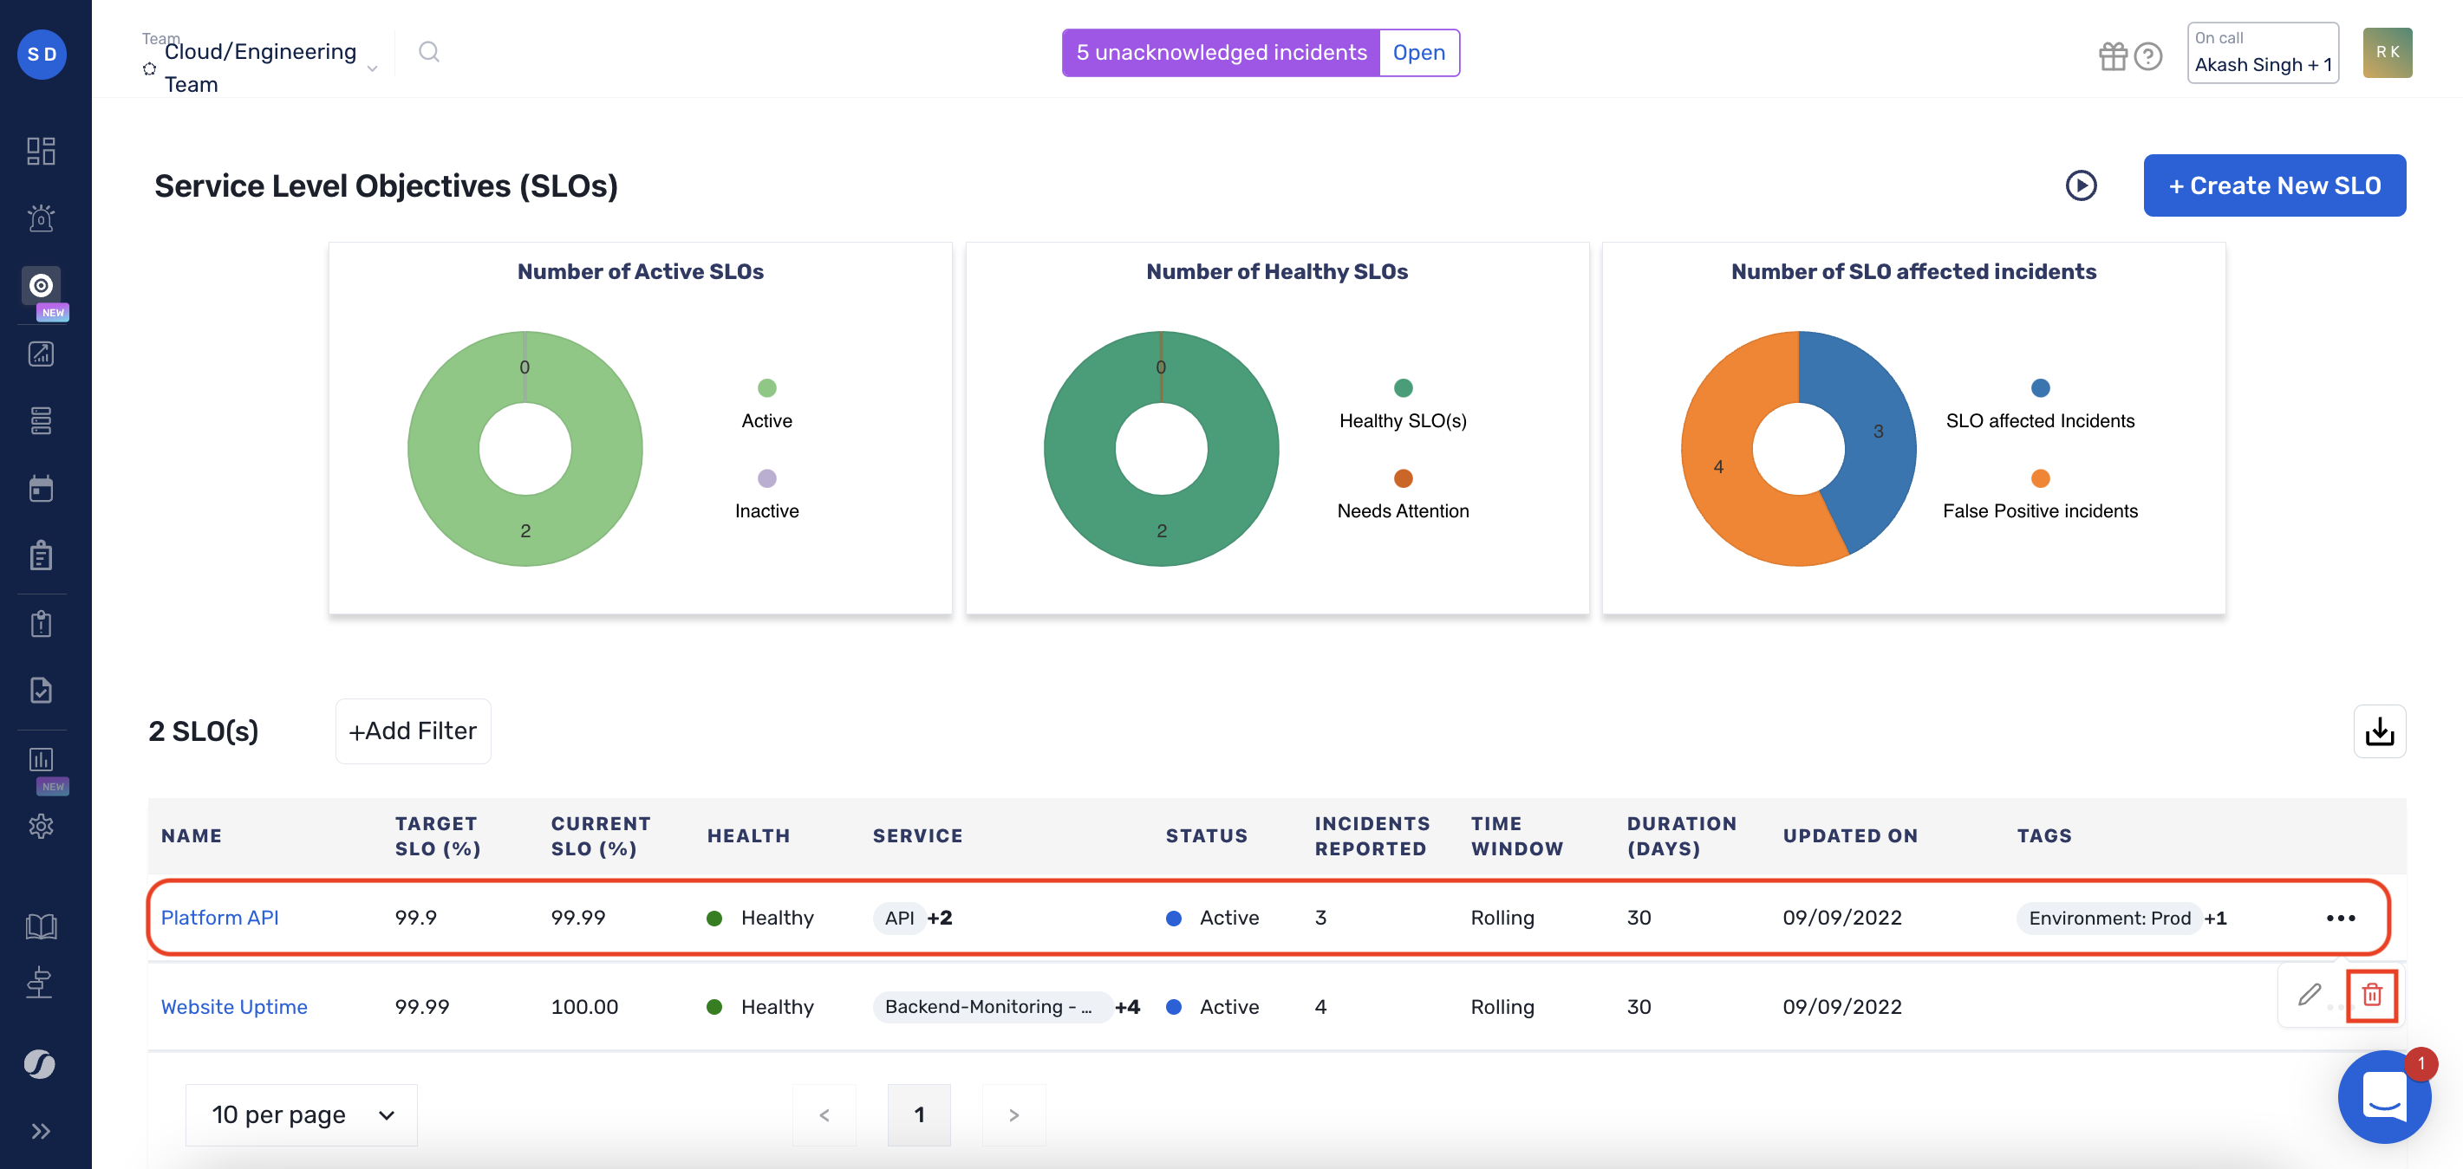This screenshot has height=1169, width=2463.
Task: Download SLO list via download icon
Action: click(x=2379, y=732)
